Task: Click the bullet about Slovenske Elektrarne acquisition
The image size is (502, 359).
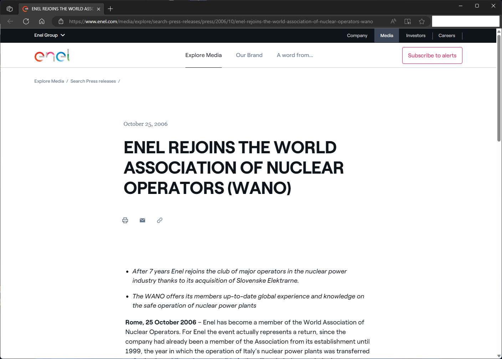Action: tap(239, 276)
